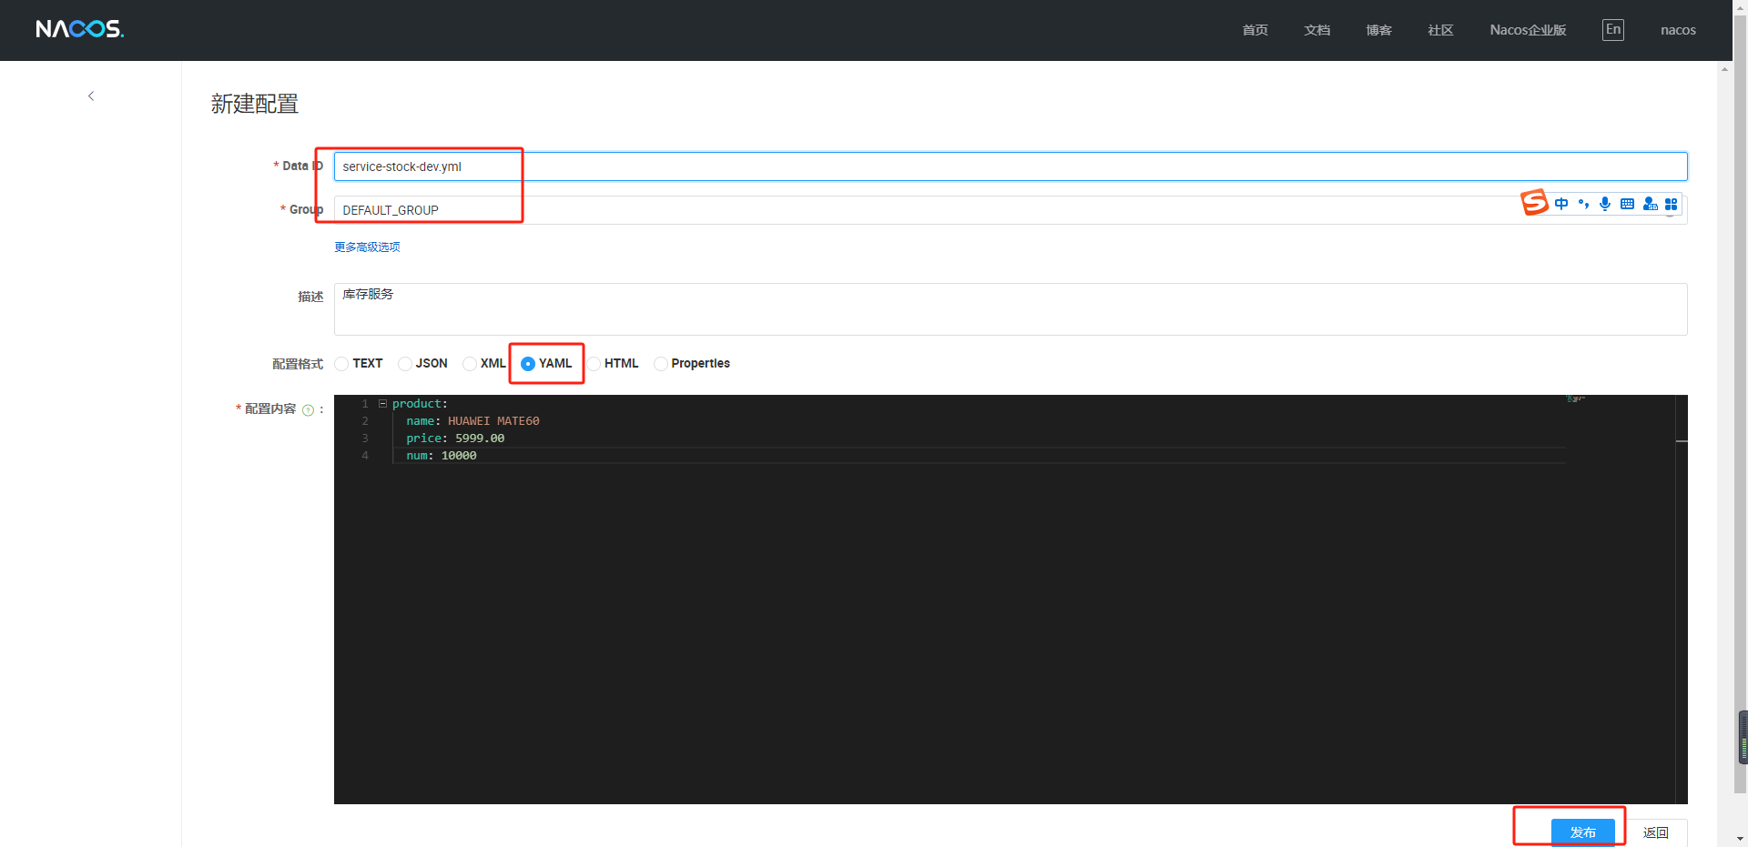This screenshot has width=1748, height=847.
Task: Open Nacos企业版 link in header
Action: coord(1529,30)
